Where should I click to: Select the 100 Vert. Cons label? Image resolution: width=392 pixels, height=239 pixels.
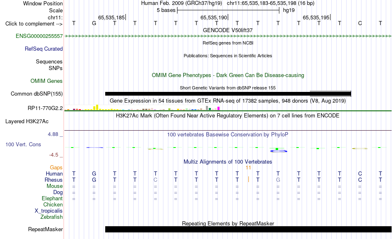[23, 145]
